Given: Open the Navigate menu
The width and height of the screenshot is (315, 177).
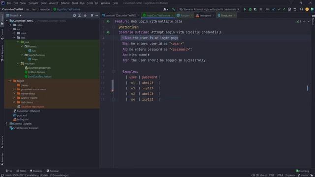Looking at the screenshot, I should (x=33, y=3).
